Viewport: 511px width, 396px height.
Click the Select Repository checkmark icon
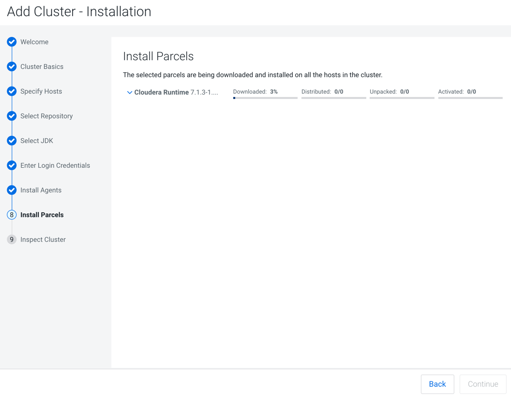point(12,116)
